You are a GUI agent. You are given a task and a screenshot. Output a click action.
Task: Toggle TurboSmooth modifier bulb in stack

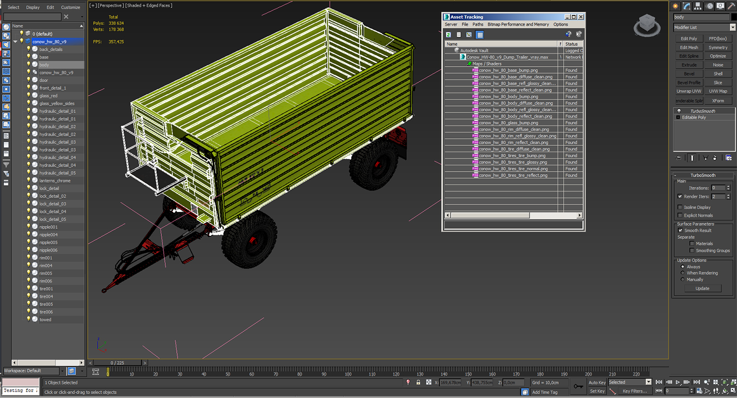click(x=678, y=111)
